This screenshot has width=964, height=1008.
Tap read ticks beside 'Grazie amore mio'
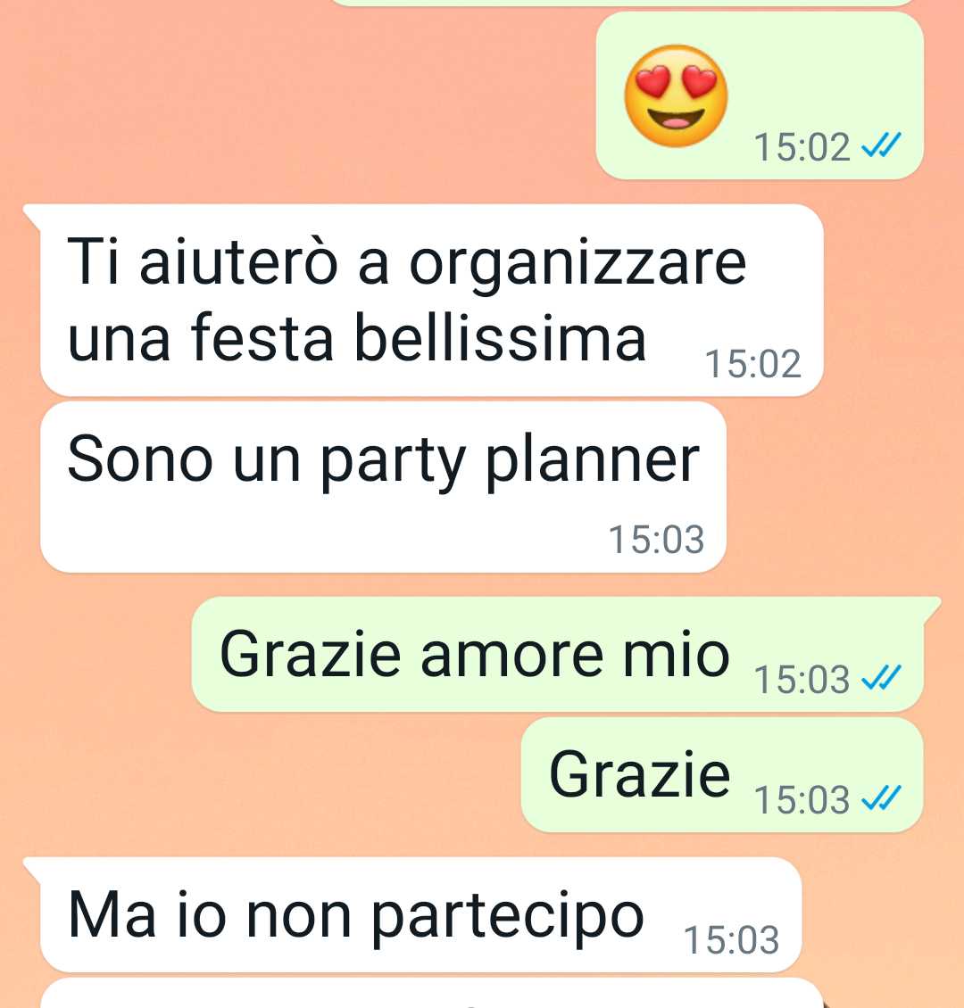tap(881, 678)
